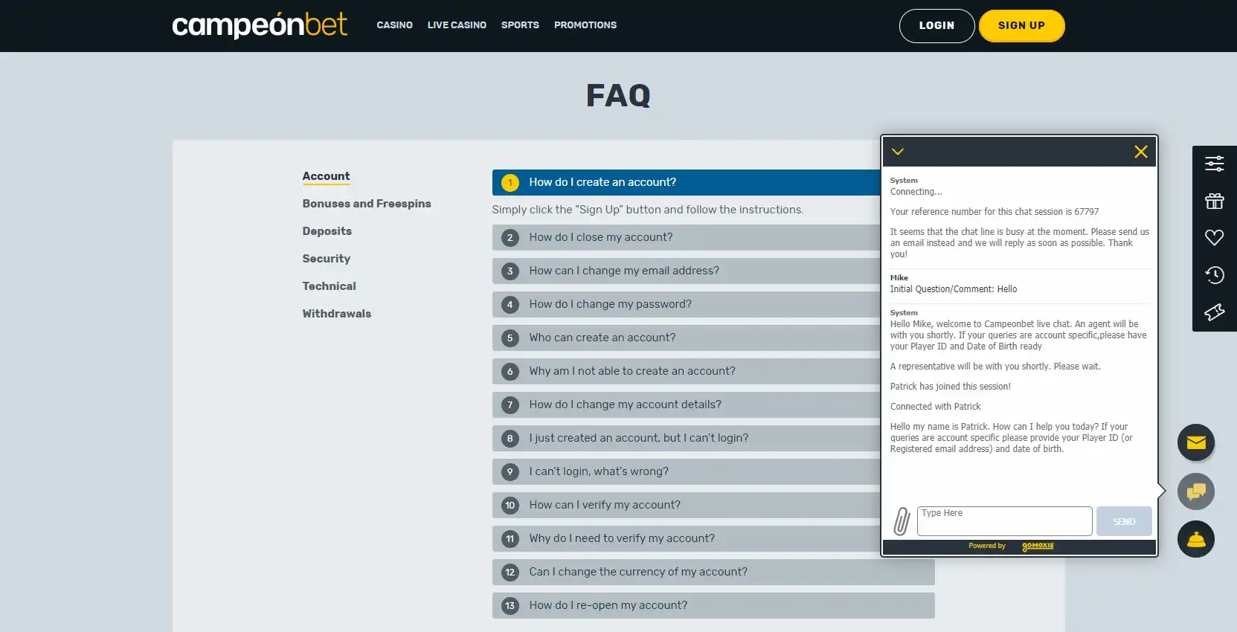Screen dimensions: 1237x632
Task: Expand 'I can't login, what's wrong?'
Action: tap(686, 471)
